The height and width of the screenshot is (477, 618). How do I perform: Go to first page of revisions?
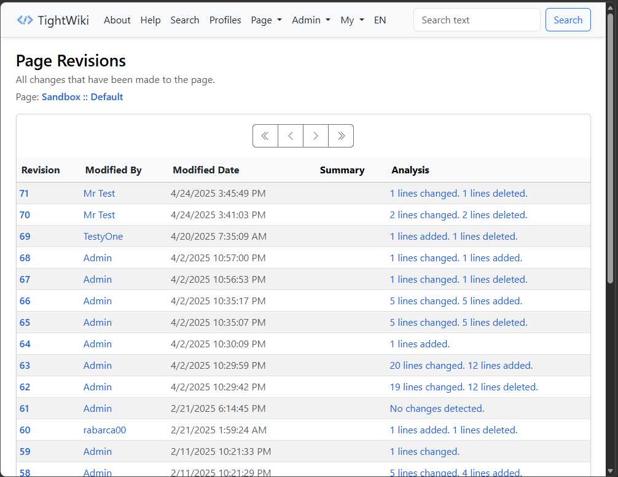coord(265,136)
